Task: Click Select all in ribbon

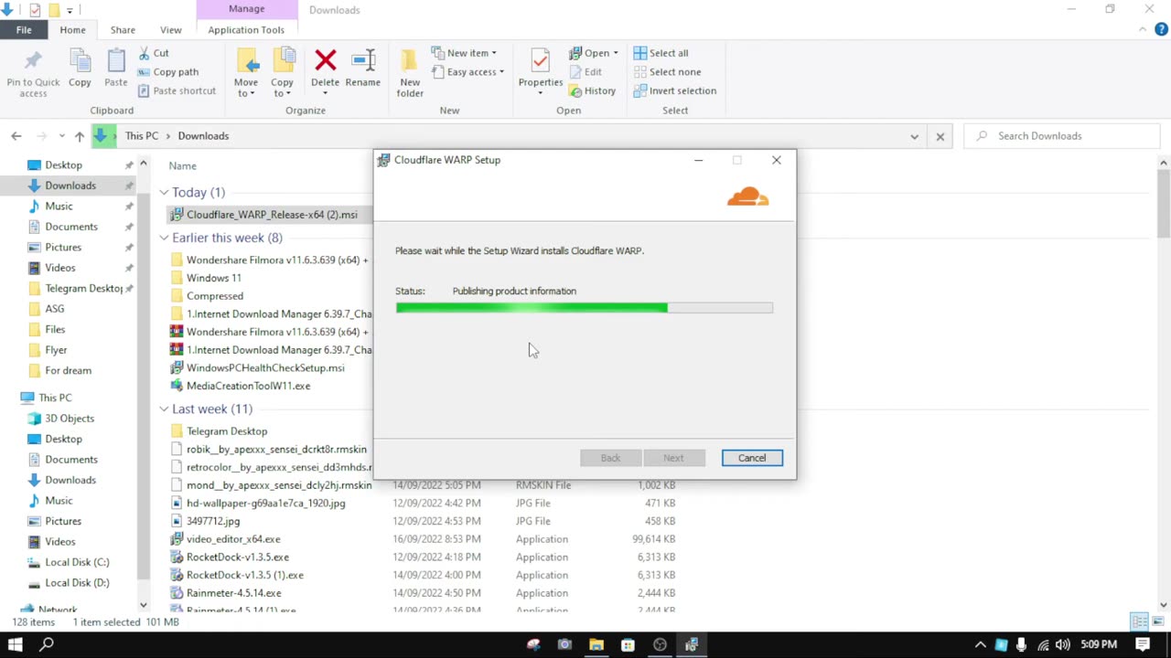Action: click(661, 53)
